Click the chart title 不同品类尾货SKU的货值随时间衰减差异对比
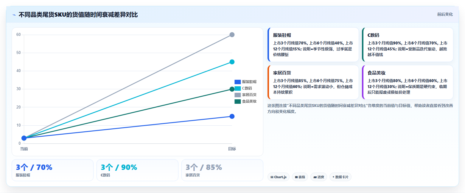 coord(78,15)
